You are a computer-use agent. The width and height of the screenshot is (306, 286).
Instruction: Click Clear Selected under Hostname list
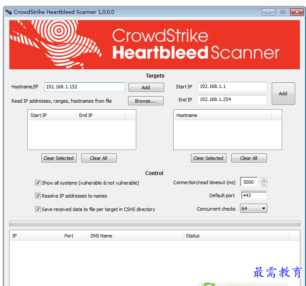[208, 158]
